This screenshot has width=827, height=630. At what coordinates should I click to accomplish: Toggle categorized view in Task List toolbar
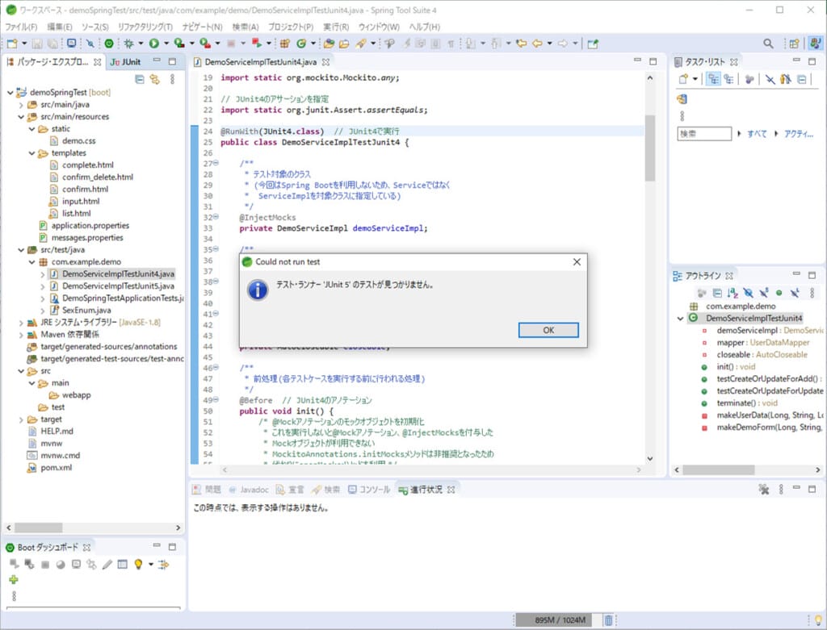pos(713,80)
